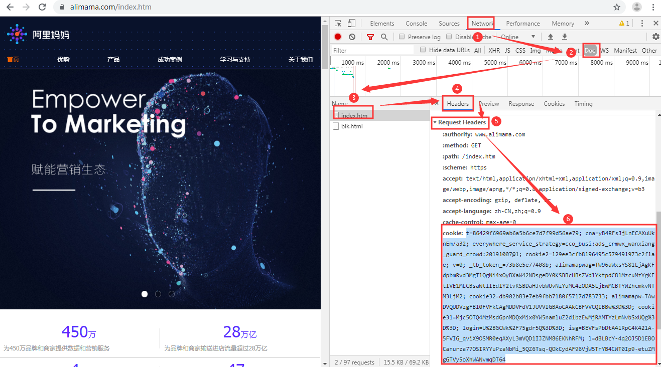Toggle the red filter funnel icon
The height and width of the screenshot is (367, 661).
pyautogui.click(x=370, y=37)
